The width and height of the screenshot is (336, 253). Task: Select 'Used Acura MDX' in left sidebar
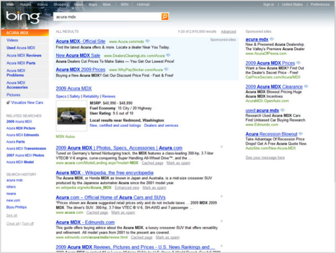tap(21, 48)
